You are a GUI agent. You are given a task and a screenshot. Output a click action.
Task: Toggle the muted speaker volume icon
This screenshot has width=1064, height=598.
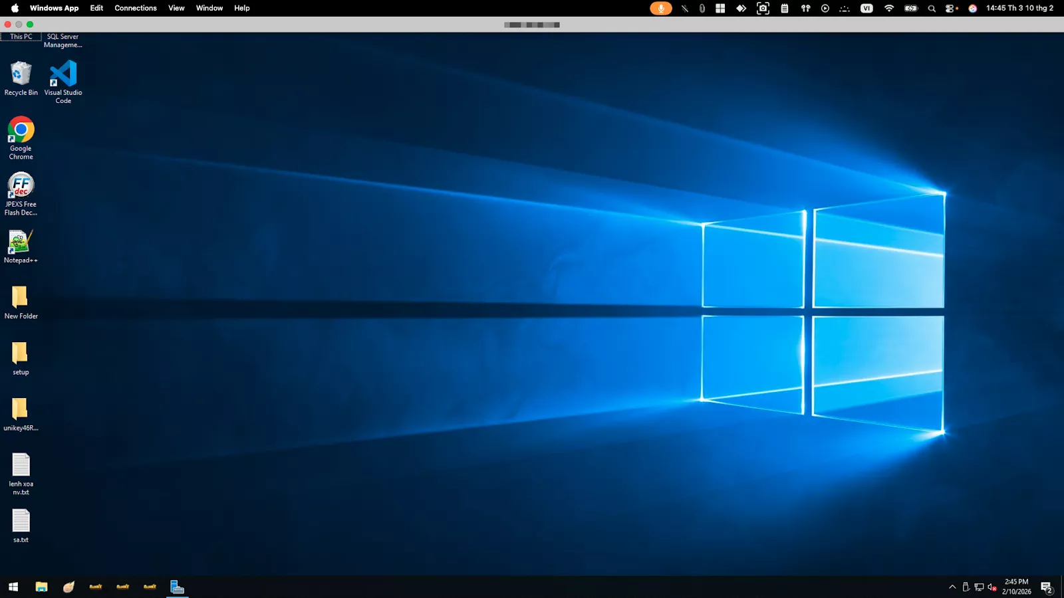(992, 587)
